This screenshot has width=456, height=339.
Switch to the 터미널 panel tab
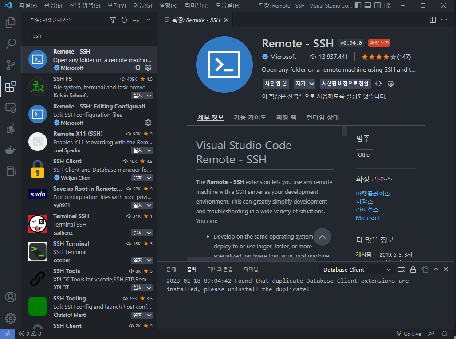(251, 270)
